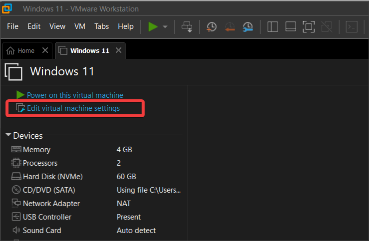Click the console view toolbar icon
The width and height of the screenshot is (369, 241).
352,26
